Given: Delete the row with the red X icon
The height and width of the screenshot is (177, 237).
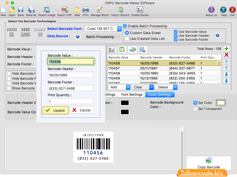Looking at the screenshot, I should pos(226,55).
